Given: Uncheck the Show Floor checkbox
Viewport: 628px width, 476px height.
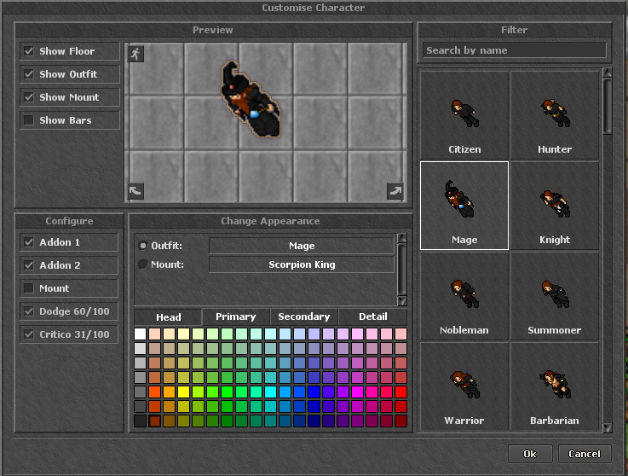Looking at the screenshot, I should (x=29, y=51).
